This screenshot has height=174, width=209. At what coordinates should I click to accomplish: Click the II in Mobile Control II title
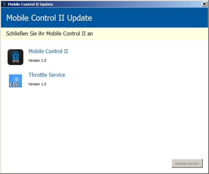[x=66, y=51]
